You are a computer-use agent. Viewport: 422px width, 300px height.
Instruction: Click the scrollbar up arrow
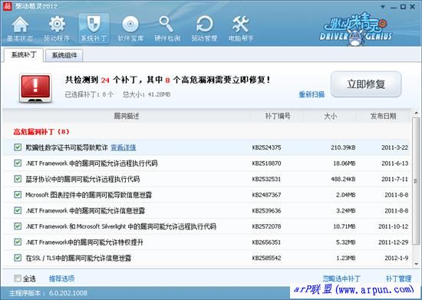tap(416, 113)
